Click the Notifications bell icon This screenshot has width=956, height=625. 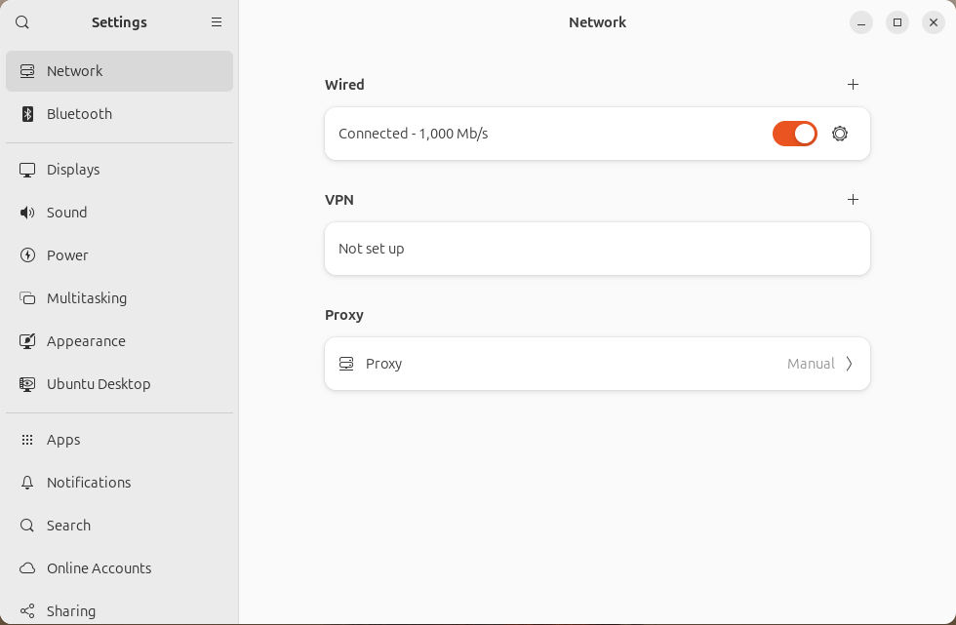27,483
